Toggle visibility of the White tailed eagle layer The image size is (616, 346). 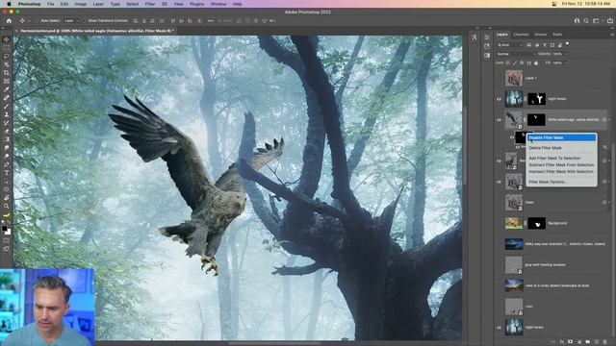click(x=499, y=119)
